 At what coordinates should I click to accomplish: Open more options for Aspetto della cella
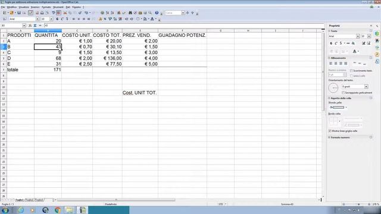pyautogui.click(x=371, y=98)
